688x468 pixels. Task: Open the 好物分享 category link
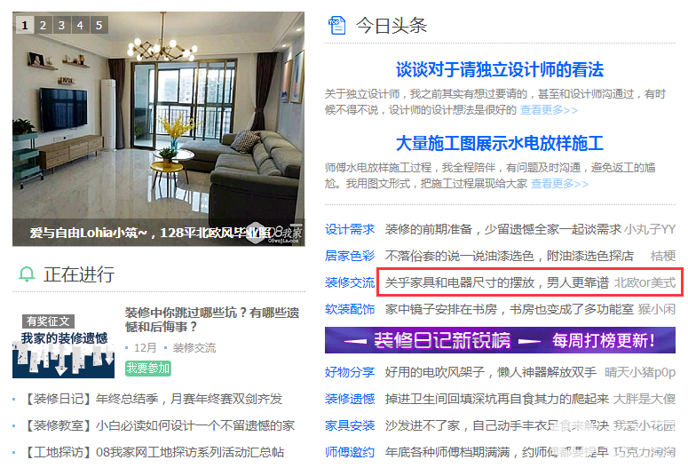tap(350, 372)
